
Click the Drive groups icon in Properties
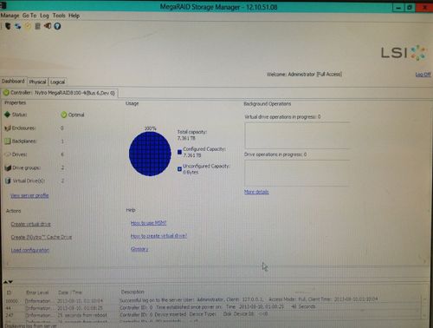[x=8, y=167]
